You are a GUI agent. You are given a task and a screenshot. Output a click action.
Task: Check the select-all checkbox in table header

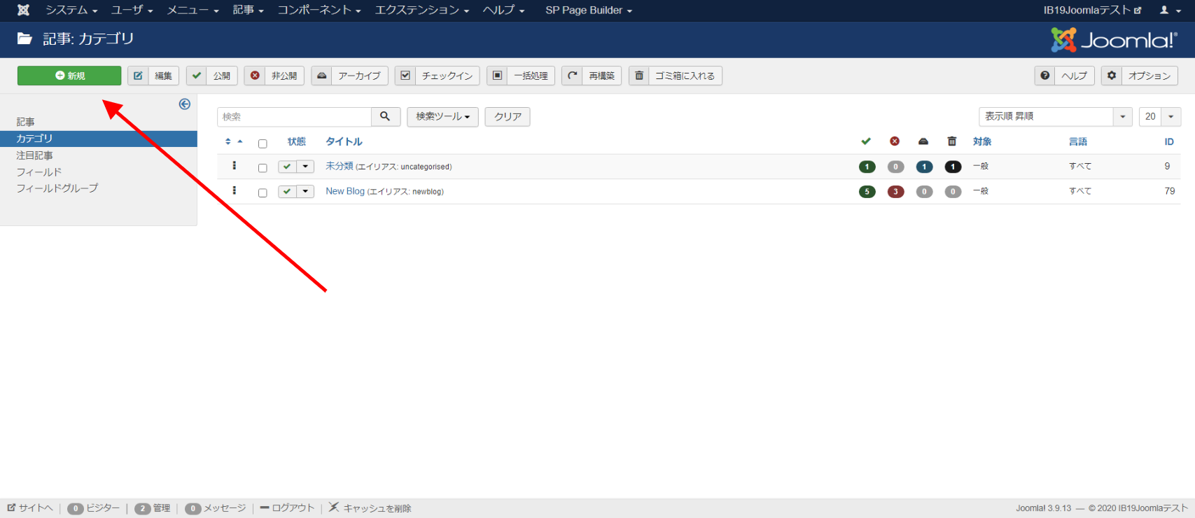pyautogui.click(x=263, y=143)
